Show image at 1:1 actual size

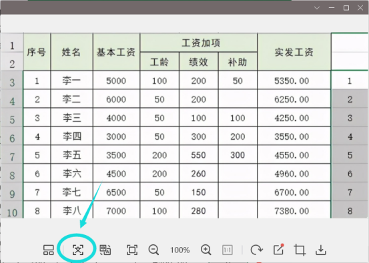[x=227, y=250]
